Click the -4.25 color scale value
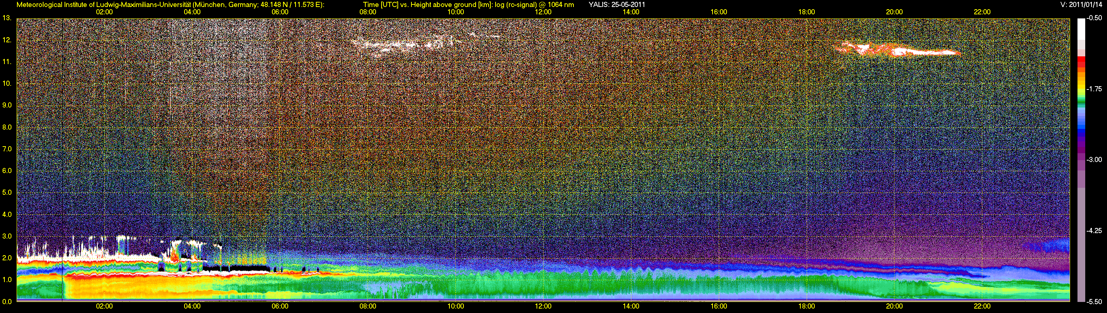The width and height of the screenshot is (1107, 313). tap(1094, 231)
